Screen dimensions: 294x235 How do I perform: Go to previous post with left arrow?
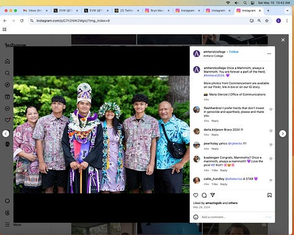coord(6,133)
